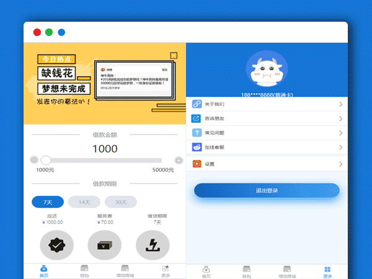Open 关于我们 via its right arrow
Viewport: 372px width, 279px height.
(340, 104)
